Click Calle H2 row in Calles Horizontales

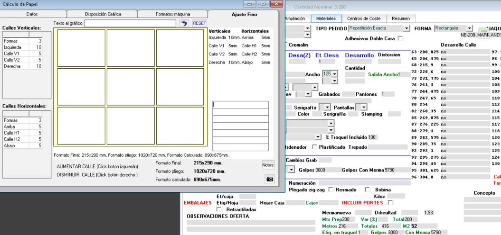click(x=22, y=139)
